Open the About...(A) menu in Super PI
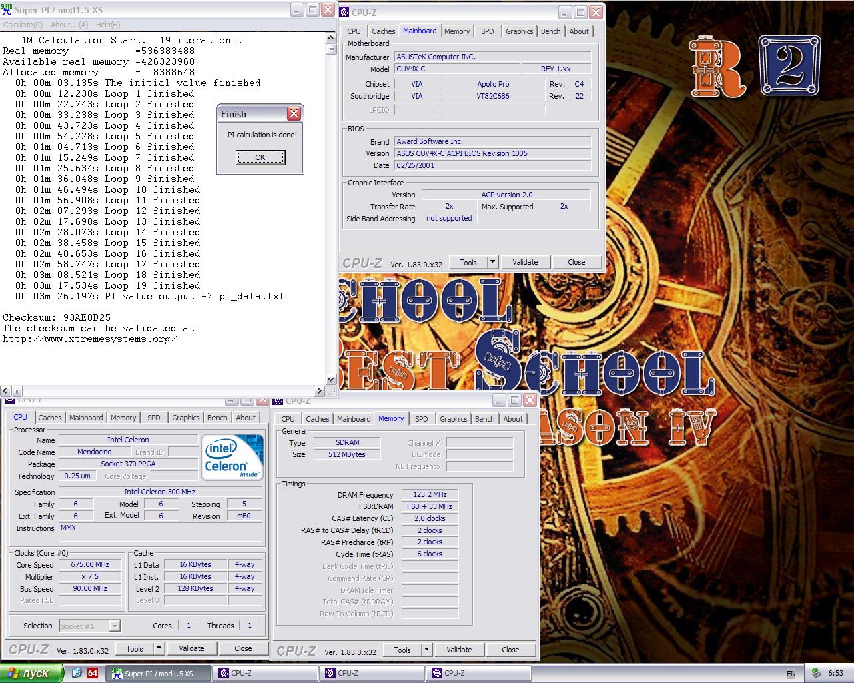 click(69, 25)
